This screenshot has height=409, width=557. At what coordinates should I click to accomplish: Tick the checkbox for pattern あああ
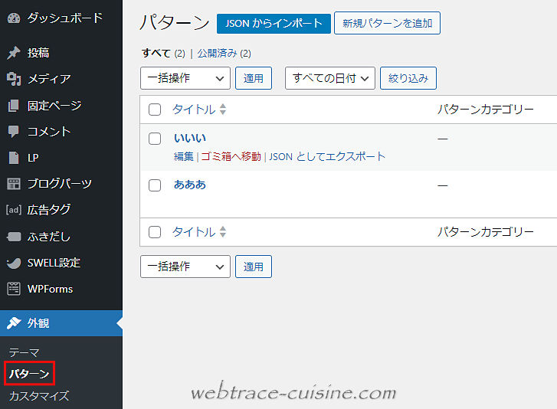coord(155,185)
